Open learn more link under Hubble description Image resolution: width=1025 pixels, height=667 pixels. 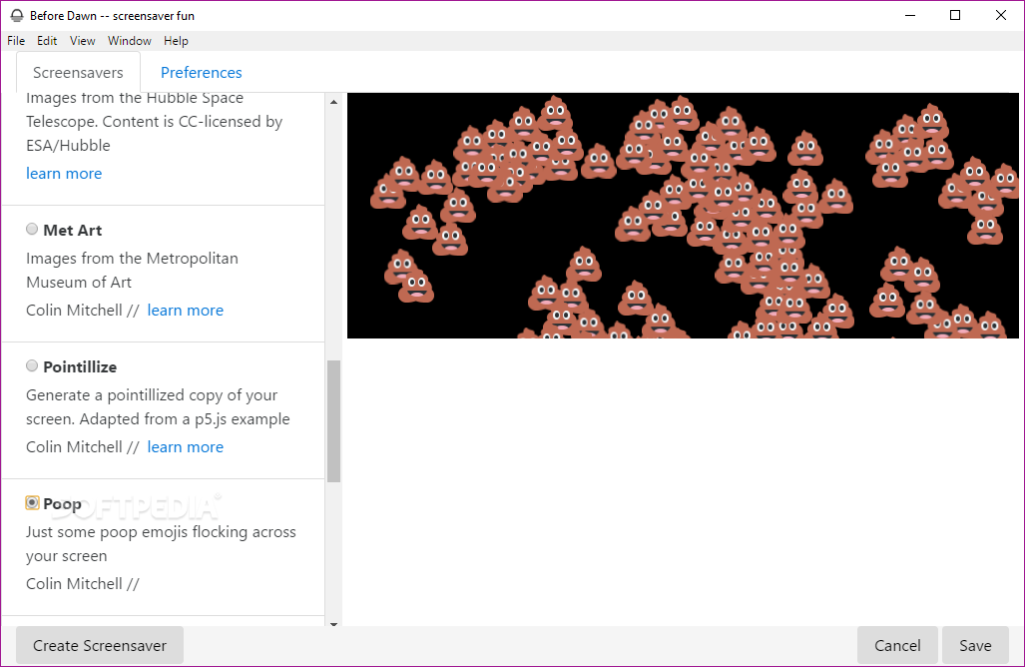(x=64, y=174)
